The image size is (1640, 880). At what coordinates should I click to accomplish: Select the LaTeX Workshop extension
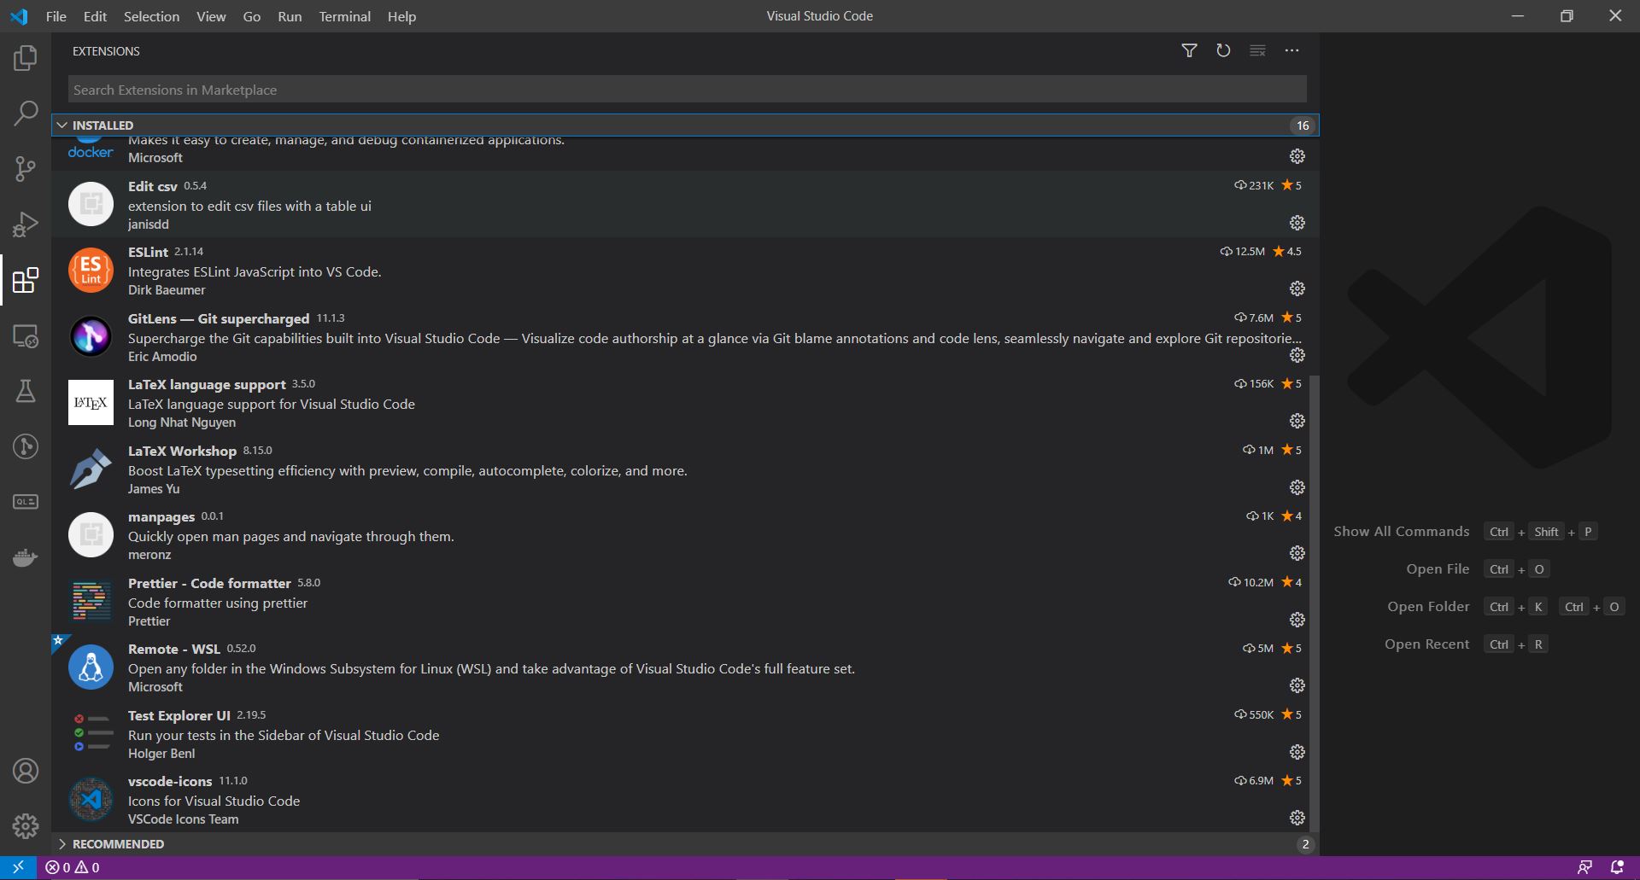[x=182, y=451]
